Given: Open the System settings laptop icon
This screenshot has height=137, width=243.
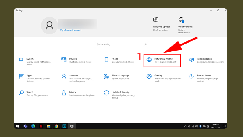Looking at the screenshot, I should coord(21,60).
